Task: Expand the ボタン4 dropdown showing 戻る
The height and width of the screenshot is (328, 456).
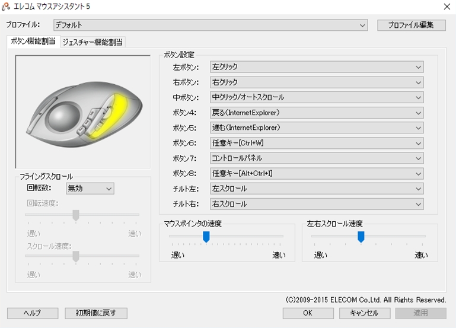Action: coord(317,113)
